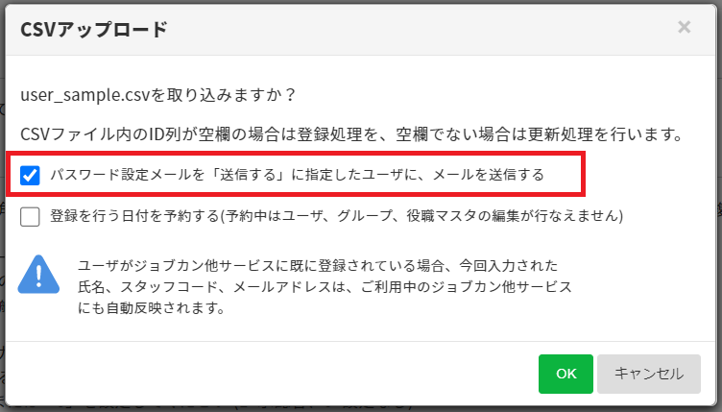Click the 氏名、スタッフコード、メールアドレス warning line

325,287
